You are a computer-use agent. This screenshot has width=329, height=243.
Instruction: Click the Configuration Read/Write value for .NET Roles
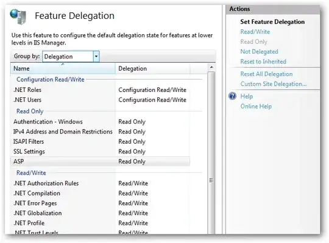[x=152, y=90]
